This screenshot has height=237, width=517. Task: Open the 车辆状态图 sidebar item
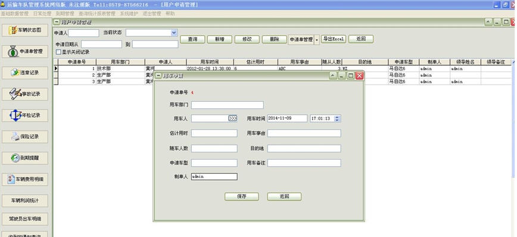pyautogui.click(x=26, y=30)
